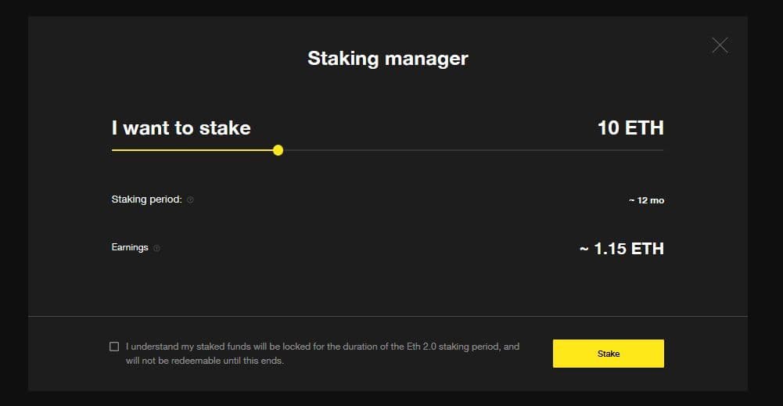Click the blank dialog area below Earnings
783x406 pixels.
tap(388, 286)
